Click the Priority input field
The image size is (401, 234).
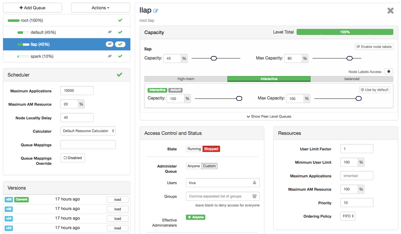coord(357,203)
